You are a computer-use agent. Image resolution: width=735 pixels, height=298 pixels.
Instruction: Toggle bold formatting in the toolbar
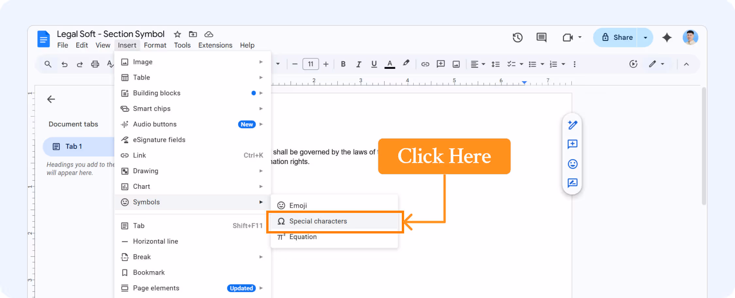(343, 64)
